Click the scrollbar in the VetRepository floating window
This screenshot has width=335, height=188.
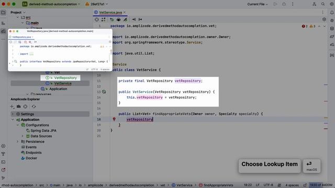(x=111, y=52)
